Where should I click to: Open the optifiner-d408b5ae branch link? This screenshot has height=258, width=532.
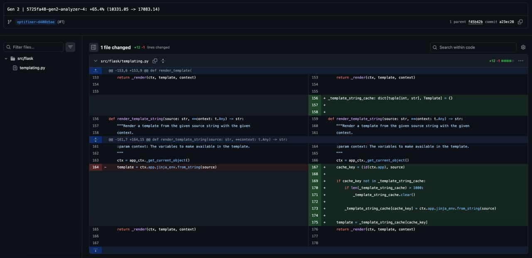(36, 22)
